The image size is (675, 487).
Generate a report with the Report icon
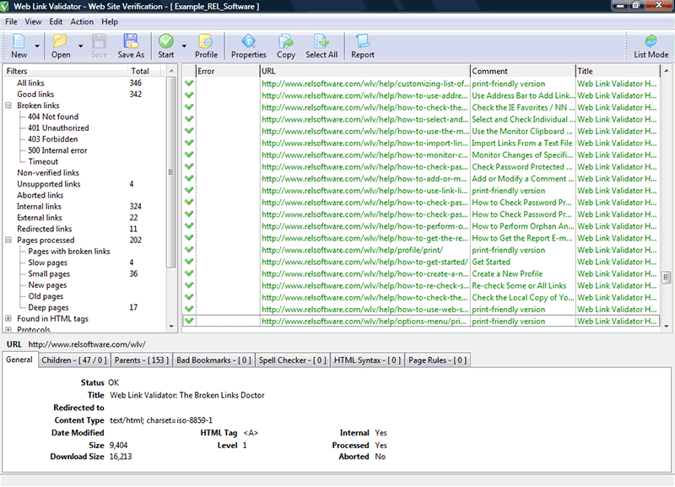tap(363, 41)
